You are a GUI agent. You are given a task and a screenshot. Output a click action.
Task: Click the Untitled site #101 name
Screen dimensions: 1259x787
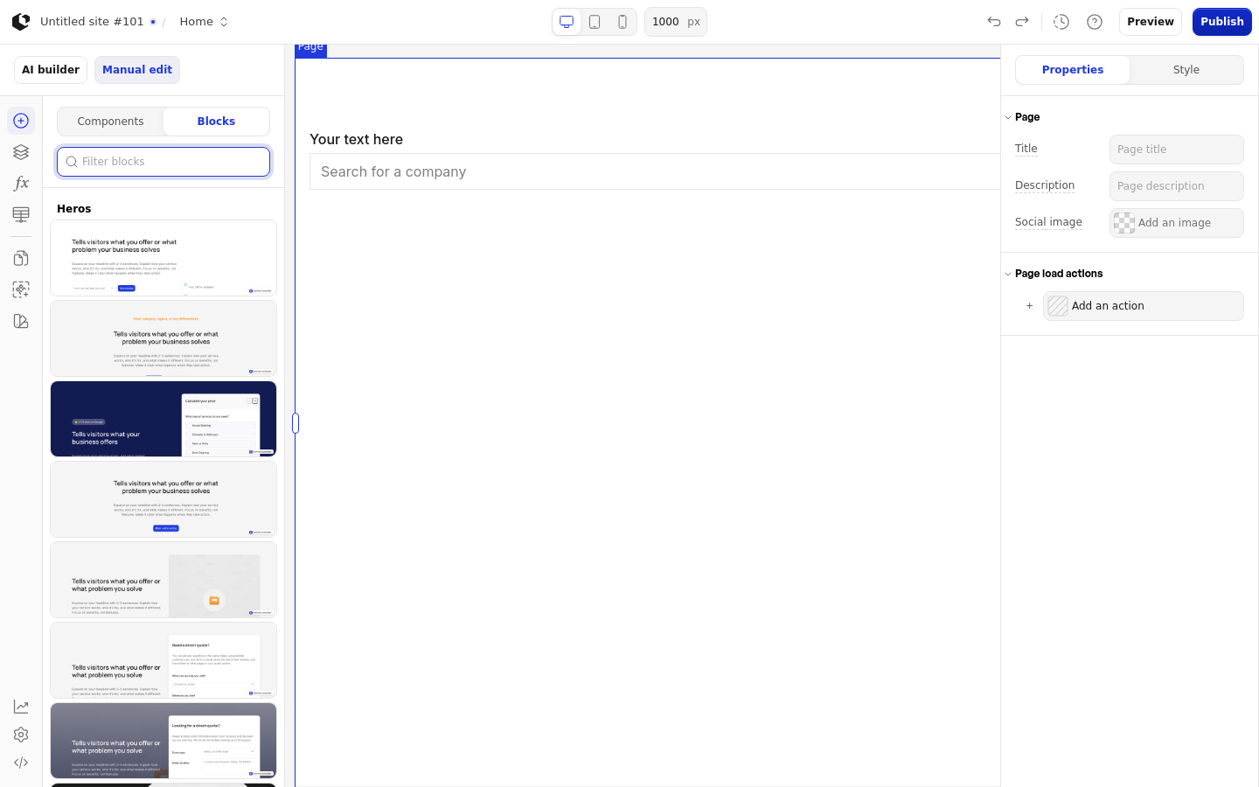point(92,22)
